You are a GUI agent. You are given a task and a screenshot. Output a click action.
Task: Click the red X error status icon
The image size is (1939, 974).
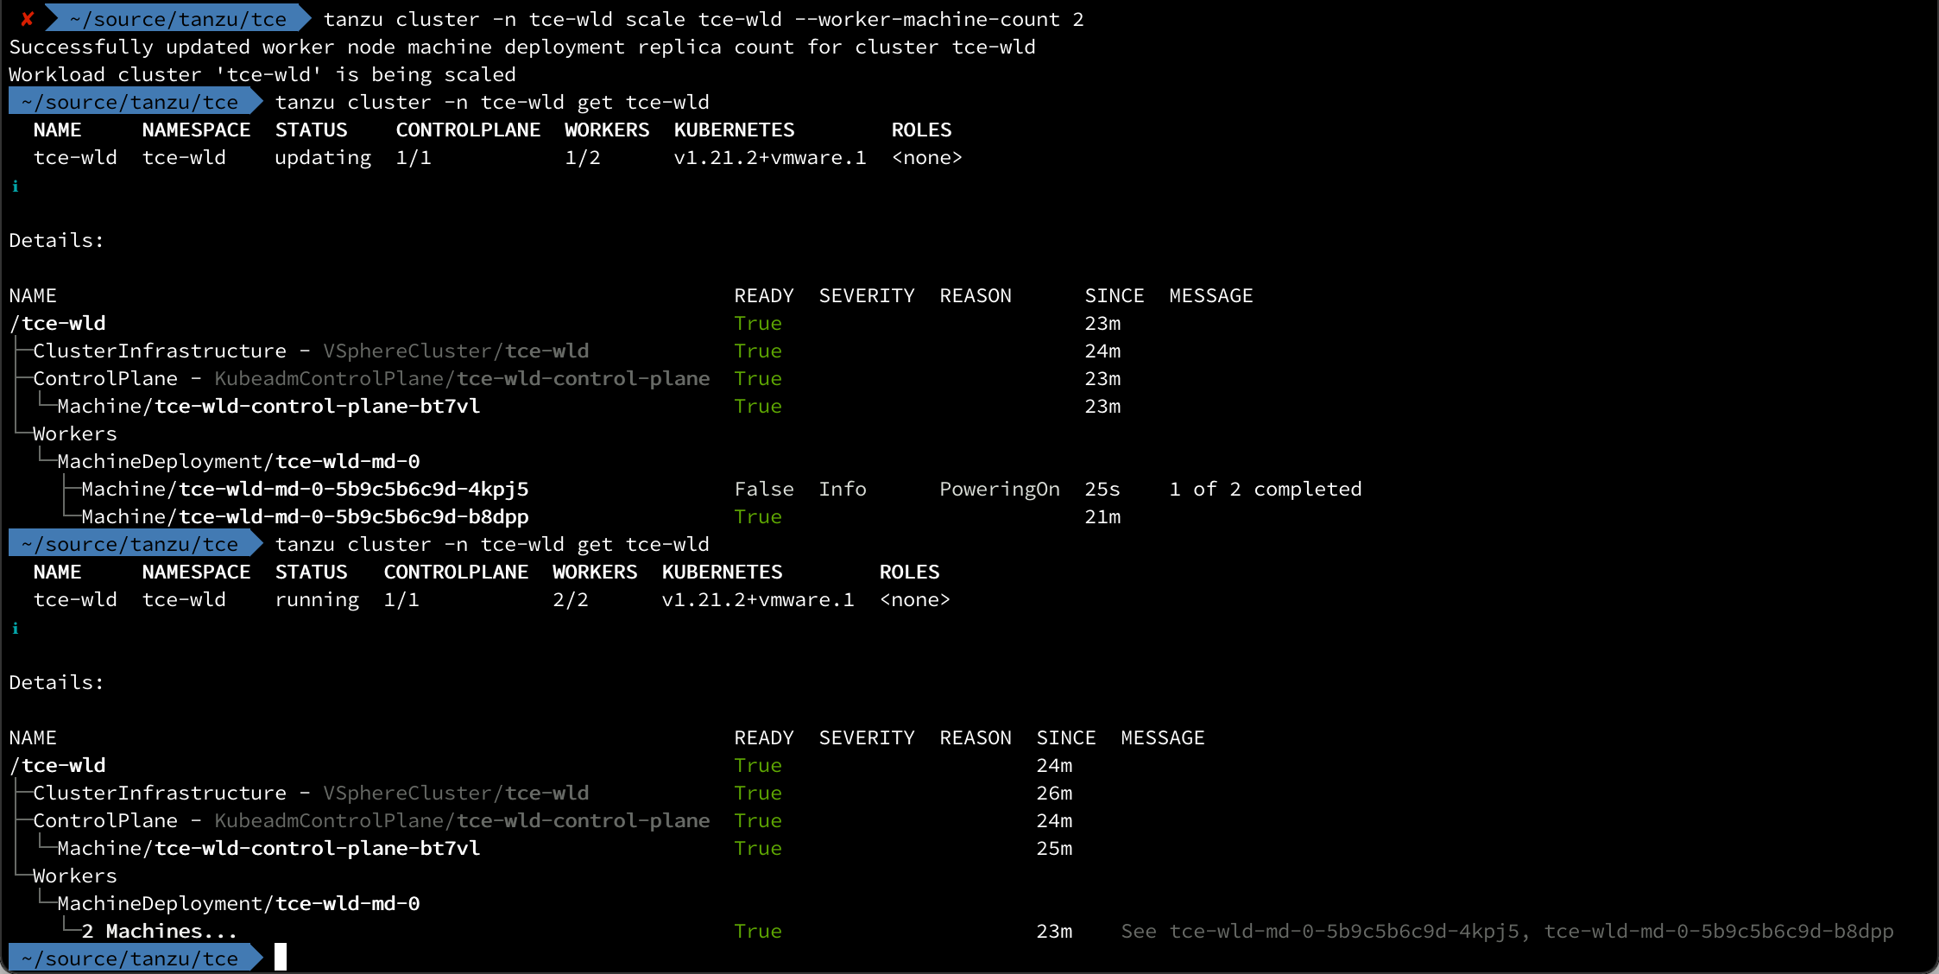[27, 19]
